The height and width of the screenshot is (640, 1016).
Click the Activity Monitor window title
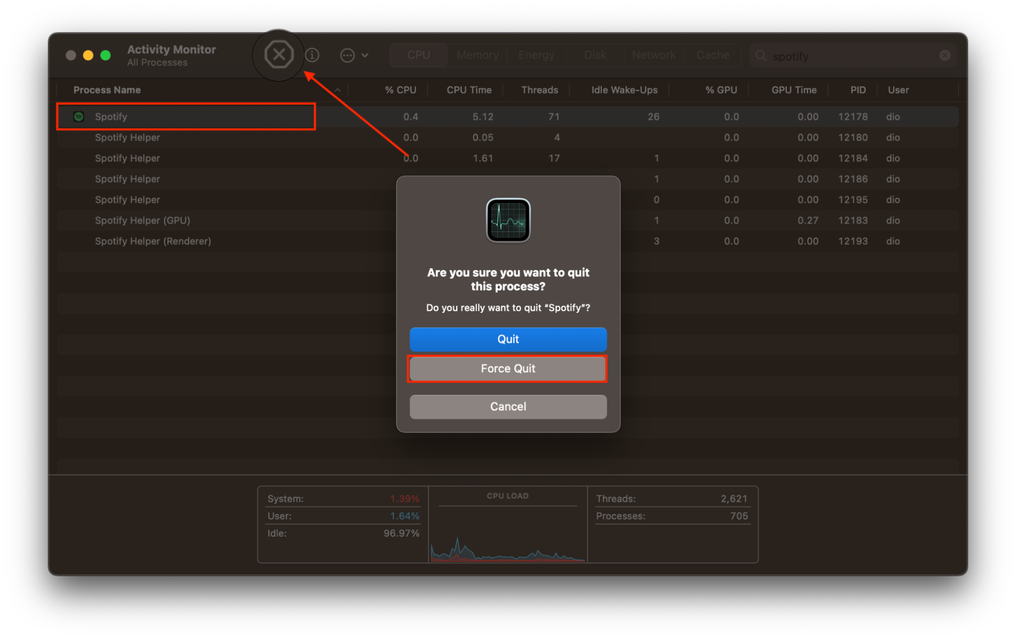tap(171, 49)
